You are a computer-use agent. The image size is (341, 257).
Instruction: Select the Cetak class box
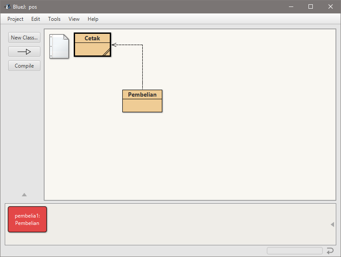point(92,45)
